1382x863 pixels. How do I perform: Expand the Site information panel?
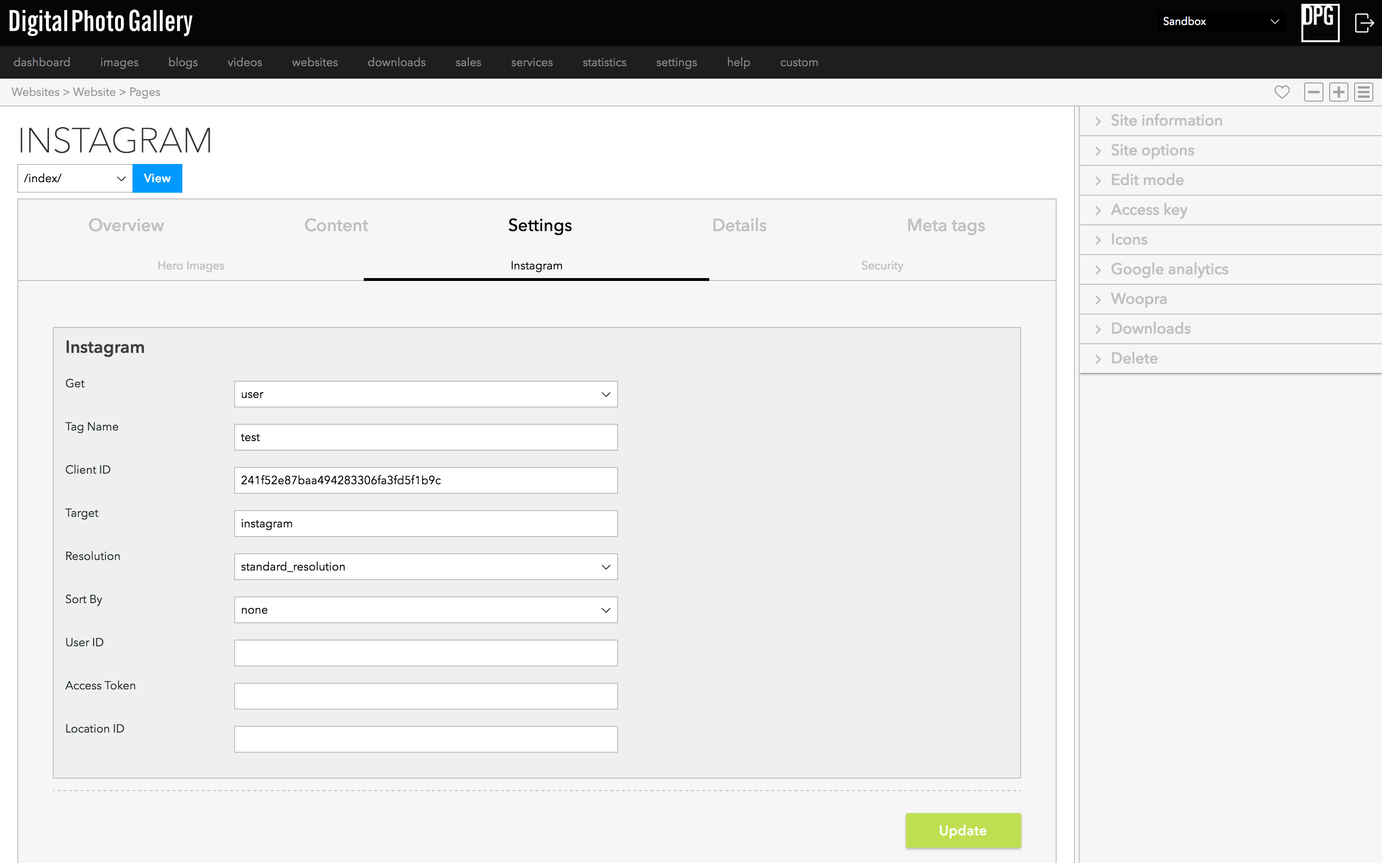point(1230,120)
